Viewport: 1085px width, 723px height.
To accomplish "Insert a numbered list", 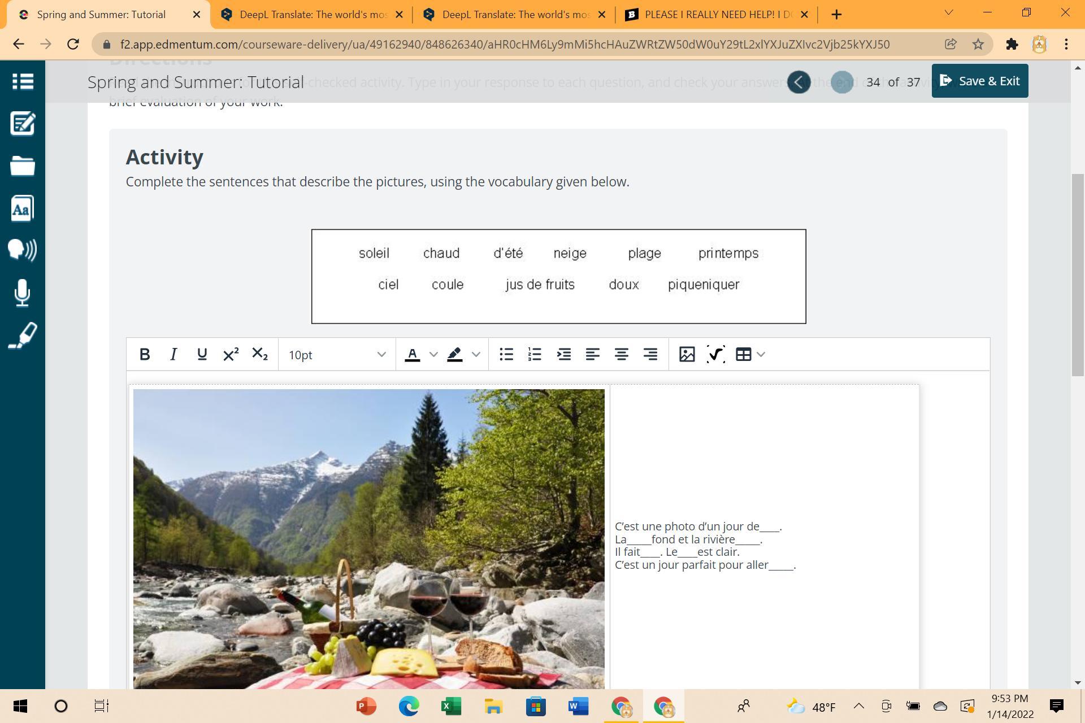I will pyautogui.click(x=535, y=354).
